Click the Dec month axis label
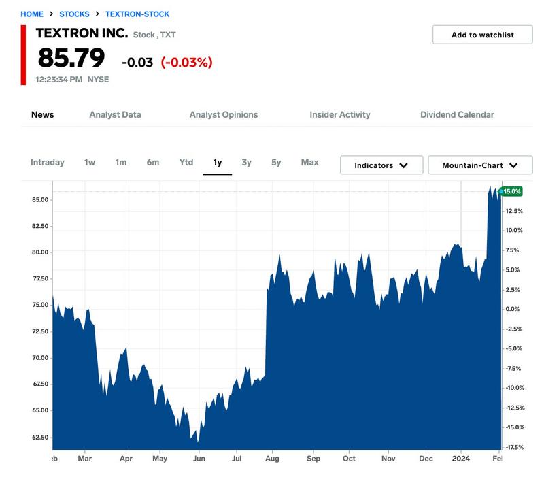The width and height of the screenshot is (544, 477). coord(426,459)
